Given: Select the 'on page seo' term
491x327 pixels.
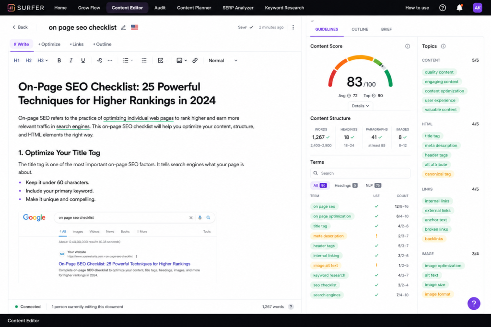Looking at the screenshot, I should tap(324, 206).
